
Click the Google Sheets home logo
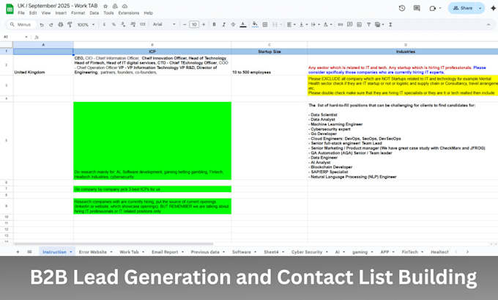pos(10,9)
